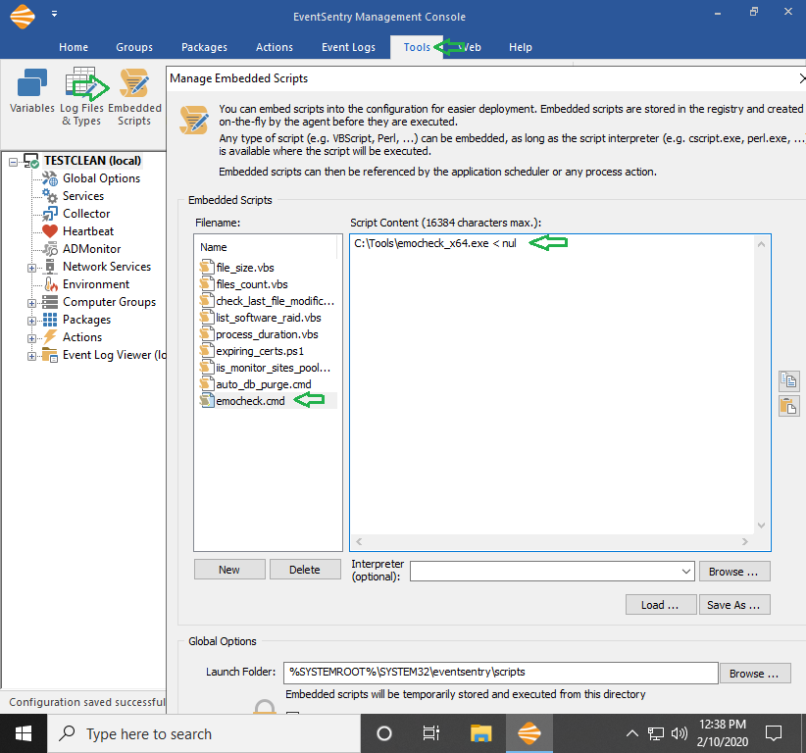Click script content scroll up arrow
Image resolution: width=806 pixels, height=753 pixels.
coord(761,245)
